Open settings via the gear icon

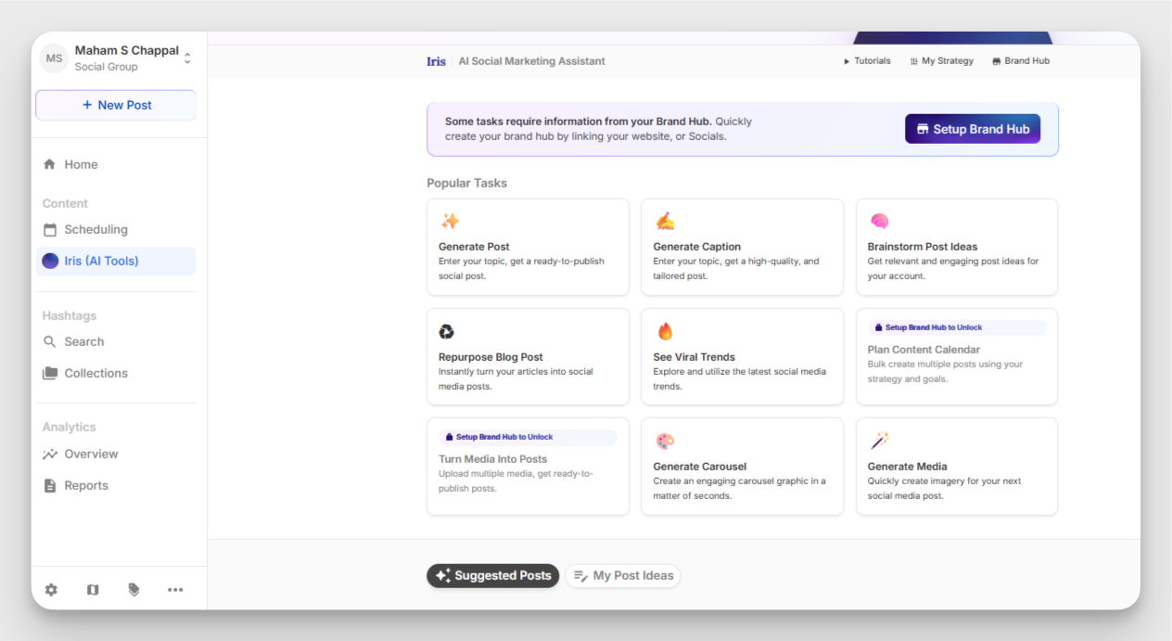coord(51,589)
